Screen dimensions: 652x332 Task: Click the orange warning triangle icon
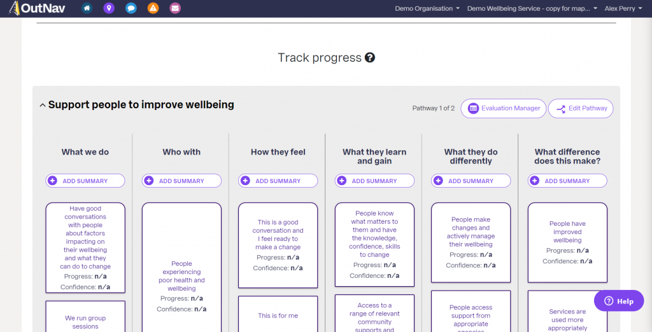(153, 8)
